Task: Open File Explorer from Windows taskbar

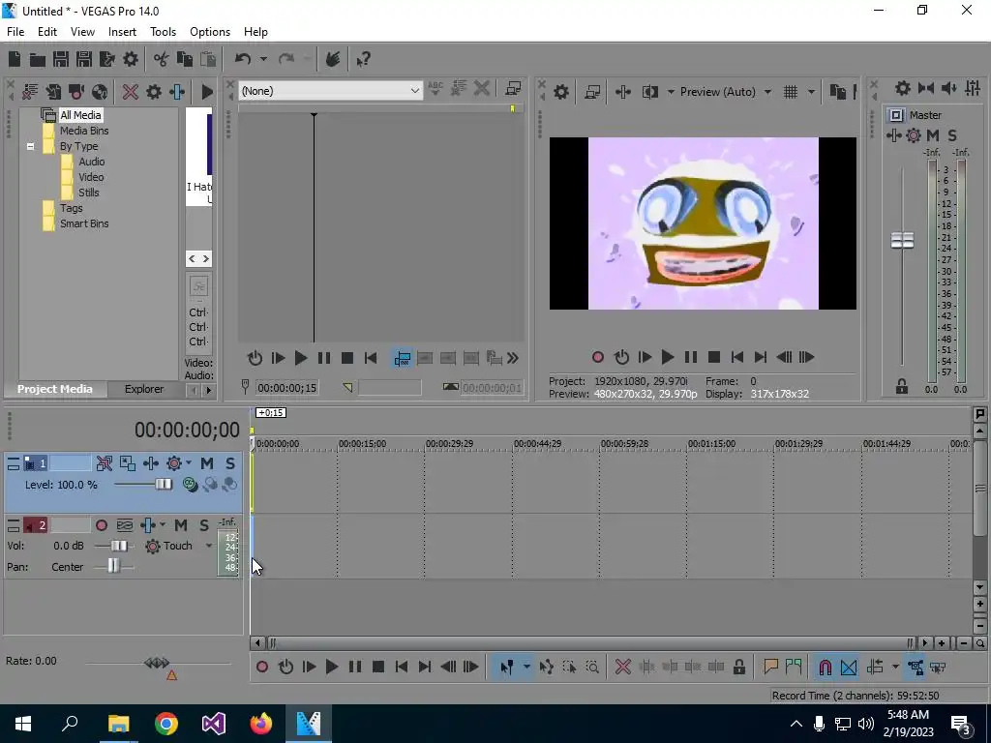Action: [118, 724]
